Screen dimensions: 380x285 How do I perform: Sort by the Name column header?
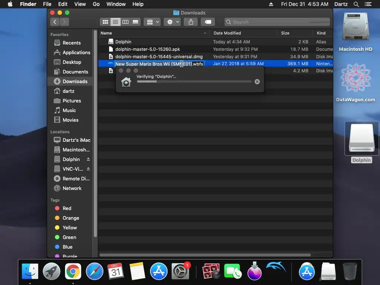[154, 33]
